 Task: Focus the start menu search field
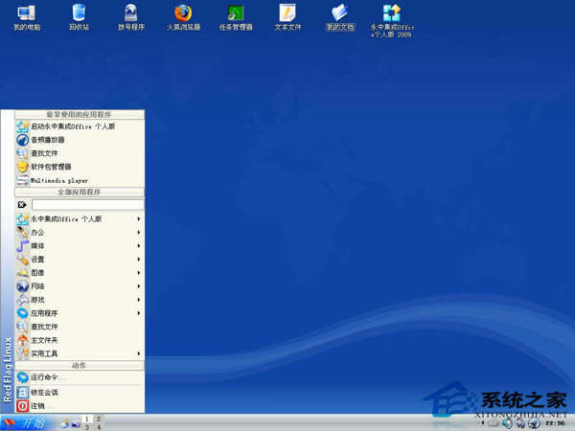click(x=87, y=205)
